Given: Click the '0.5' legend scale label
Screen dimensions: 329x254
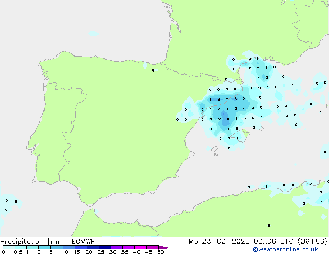Looking at the screenshot, I should pos(18,252).
